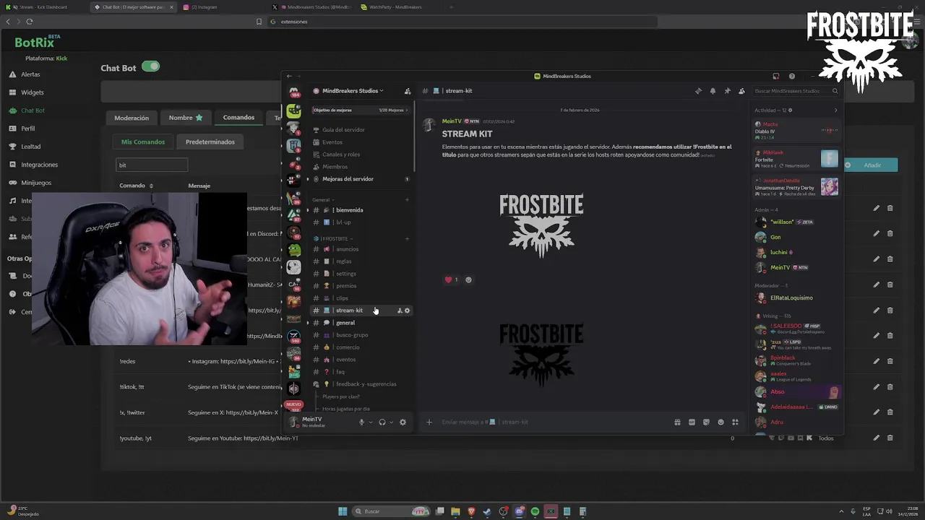Switch to the Nombre tab
925x520 pixels.
[x=185, y=118]
